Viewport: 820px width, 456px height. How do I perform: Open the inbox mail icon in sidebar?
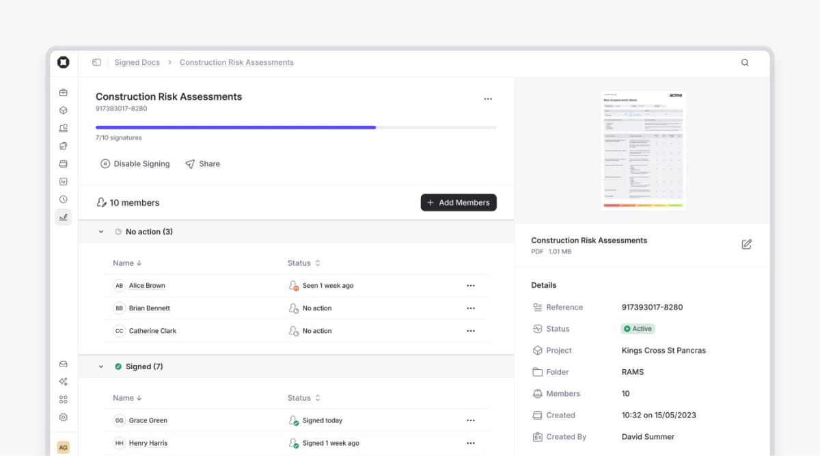(64, 364)
